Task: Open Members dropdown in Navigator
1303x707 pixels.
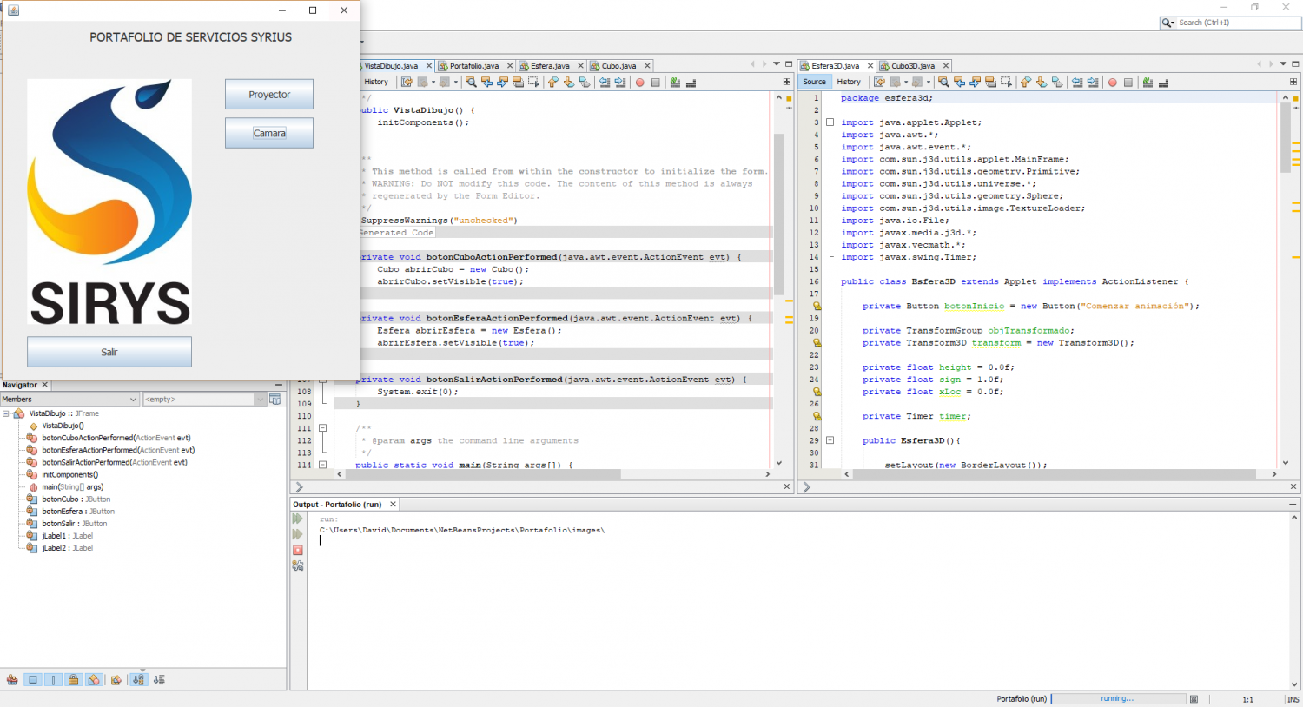Action: pos(69,400)
